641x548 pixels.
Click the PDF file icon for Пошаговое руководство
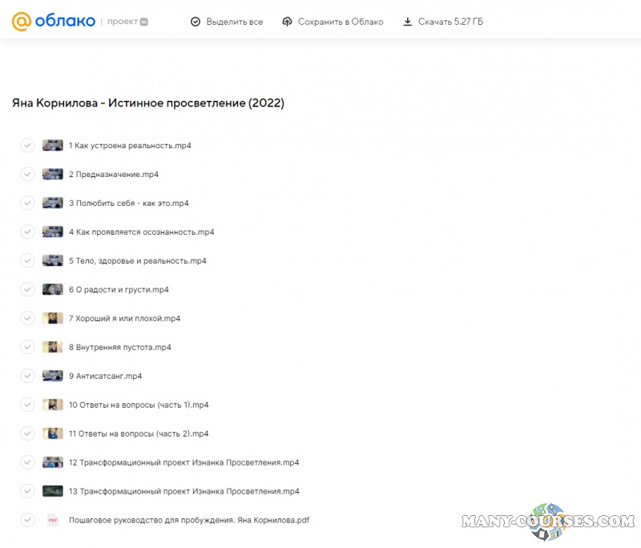[53, 520]
